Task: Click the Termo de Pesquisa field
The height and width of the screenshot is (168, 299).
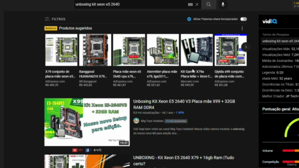Action: pos(280,41)
